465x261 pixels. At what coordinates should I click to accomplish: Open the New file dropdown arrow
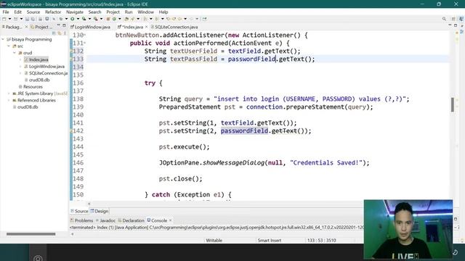coord(9,19)
